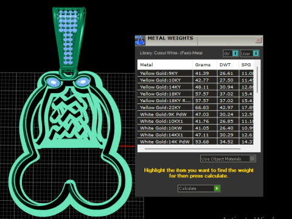
Task: Click the green arrow on Calculate
Action: [x=217, y=189]
